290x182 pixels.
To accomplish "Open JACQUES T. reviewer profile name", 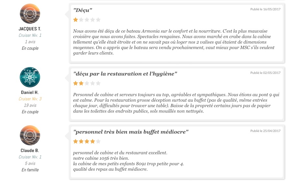I will (x=30, y=29).
